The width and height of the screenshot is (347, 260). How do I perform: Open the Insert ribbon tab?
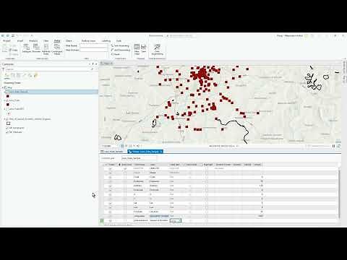[x=20, y=40]
